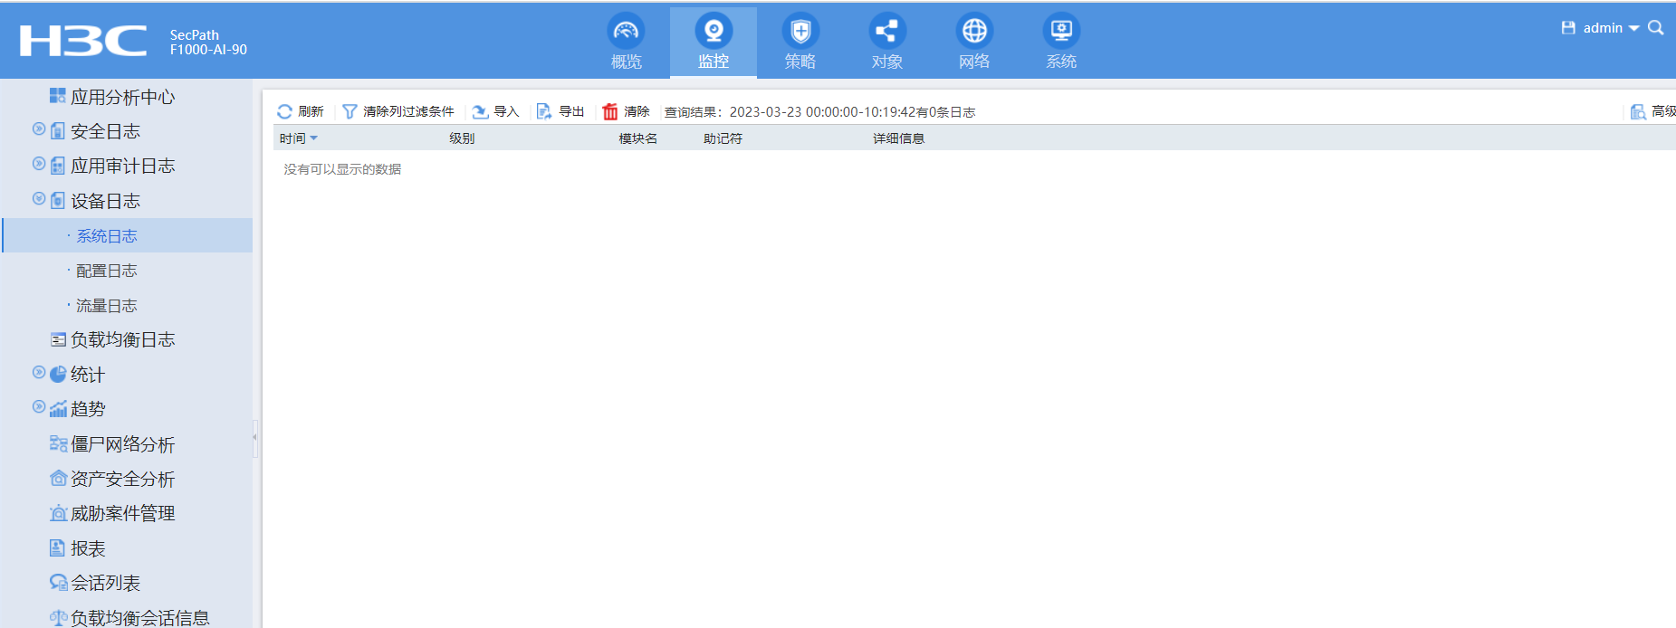The image size is (1676, 628).
Task: Click the 模块名 column header
Action: tap(638, 138)
